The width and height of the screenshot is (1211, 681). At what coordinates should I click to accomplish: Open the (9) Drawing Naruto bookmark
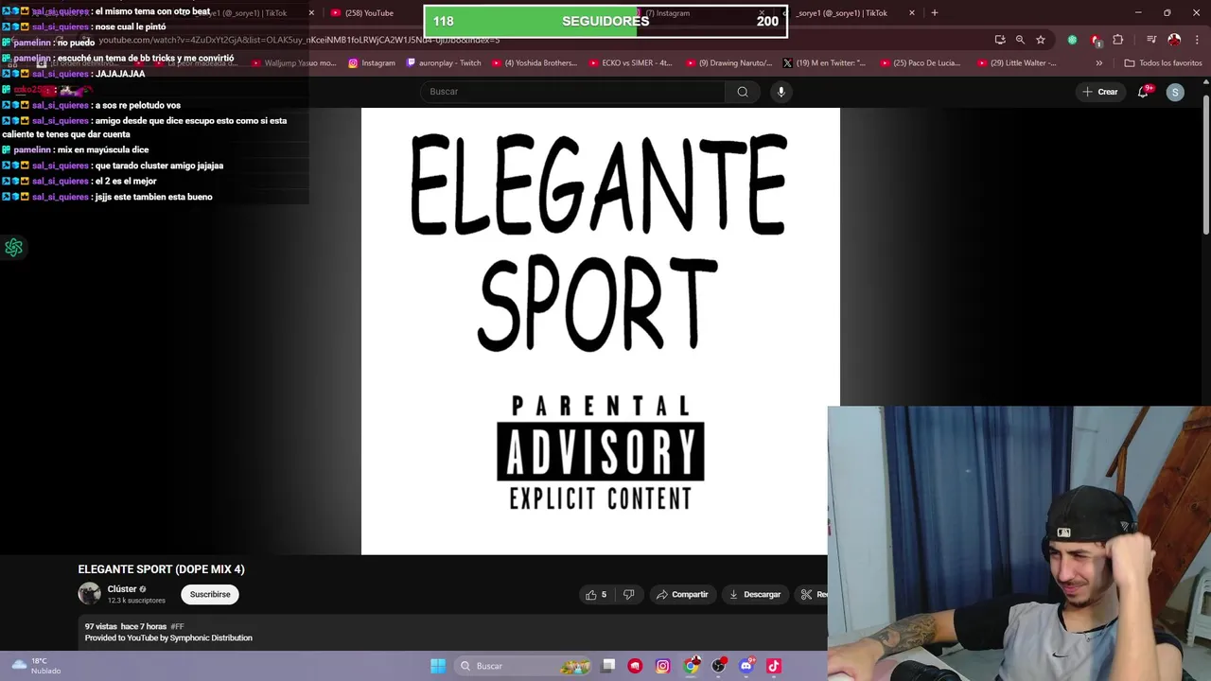tap(728, 63)
